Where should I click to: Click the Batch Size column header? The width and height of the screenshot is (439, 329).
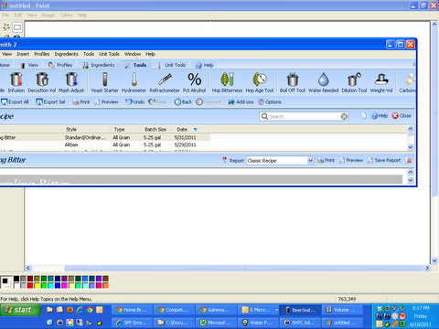155,130
